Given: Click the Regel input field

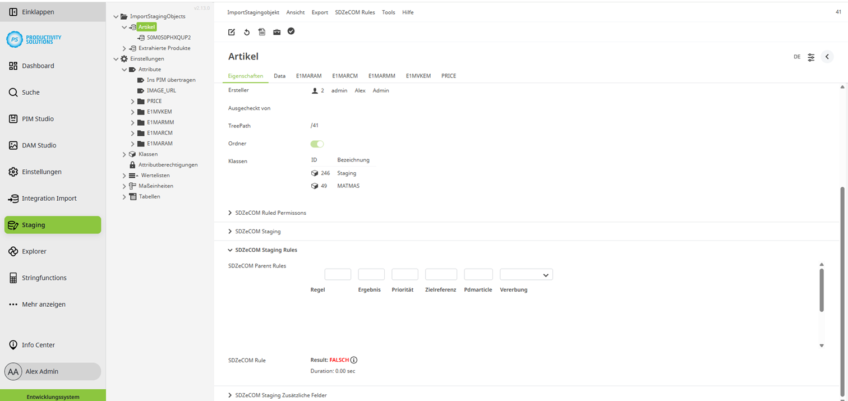Looking at the screenshot, I should pyautogui.click(x=337, y=274).
